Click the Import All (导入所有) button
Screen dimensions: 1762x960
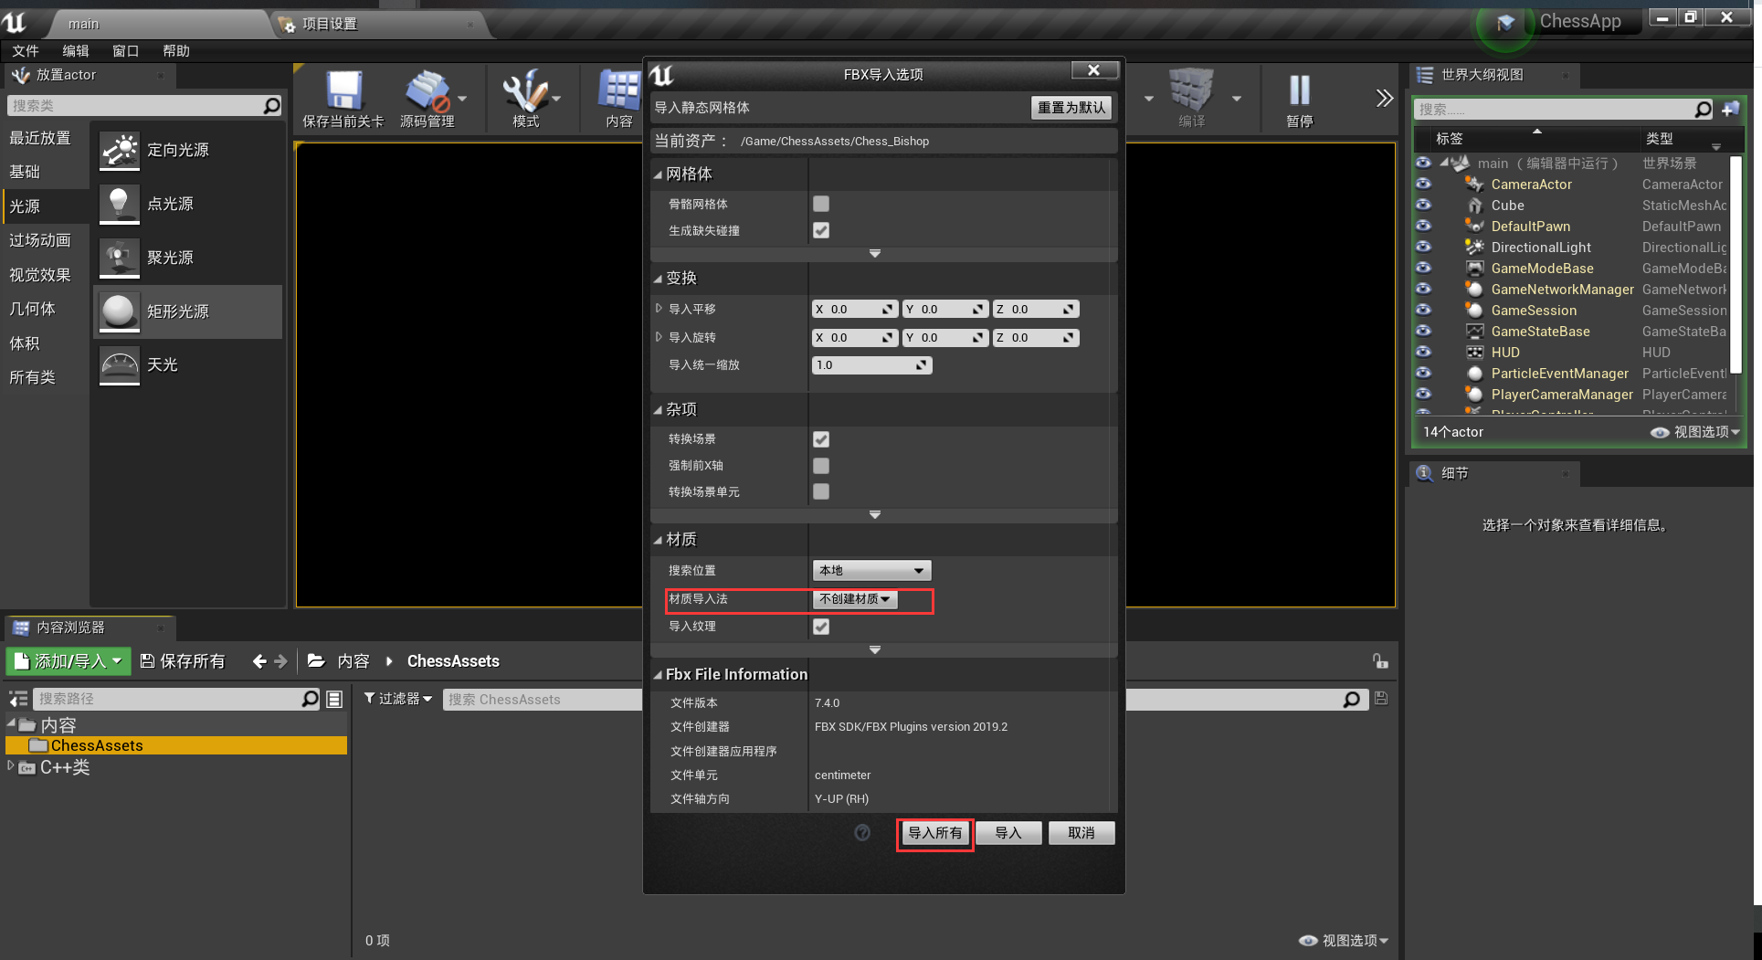click(934, 833)
